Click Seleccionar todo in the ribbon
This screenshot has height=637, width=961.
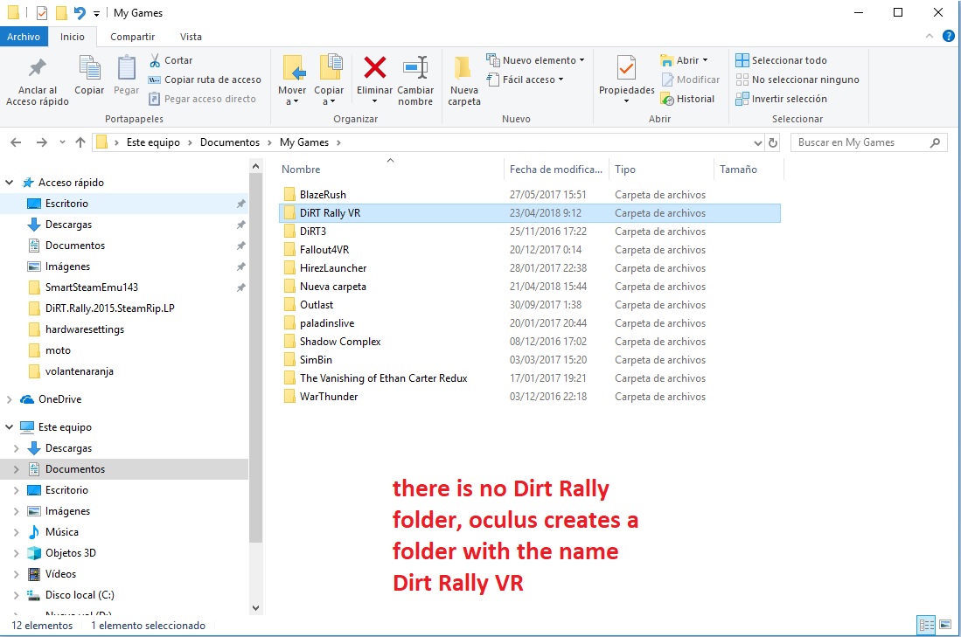click(x=781, y=60)
